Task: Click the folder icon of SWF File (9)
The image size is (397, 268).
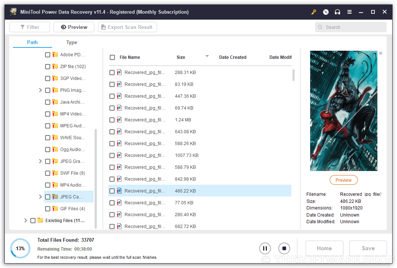Action: tap(55, 173)
